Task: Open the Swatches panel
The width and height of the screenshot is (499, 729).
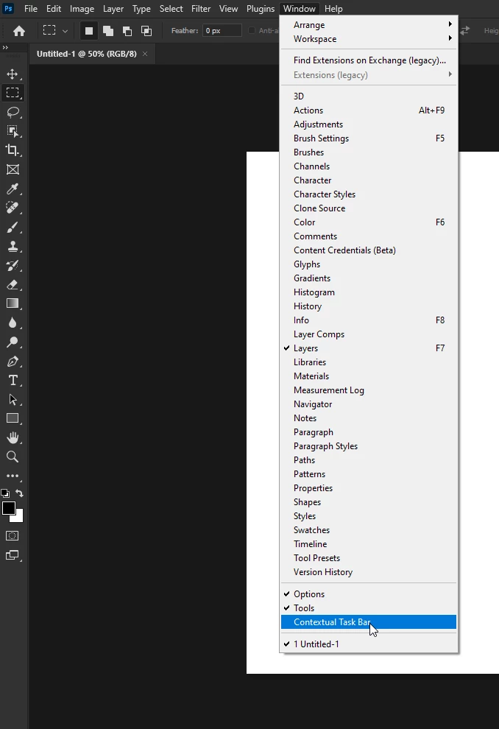Action: point(369,530)
